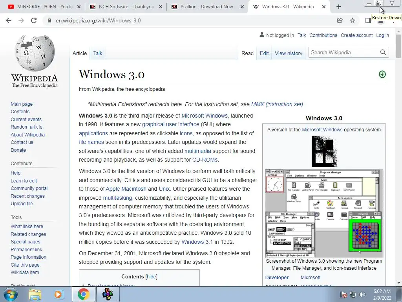402x302 pixels.
Task: Follow the CD-ROMs link
Action: pos(205,160)
